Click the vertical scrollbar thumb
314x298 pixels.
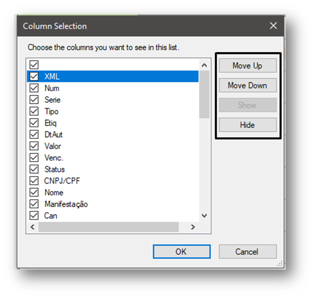coord(204,94)
